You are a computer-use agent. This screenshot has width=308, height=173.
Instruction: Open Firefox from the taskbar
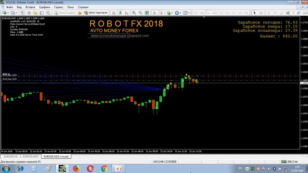76,169
